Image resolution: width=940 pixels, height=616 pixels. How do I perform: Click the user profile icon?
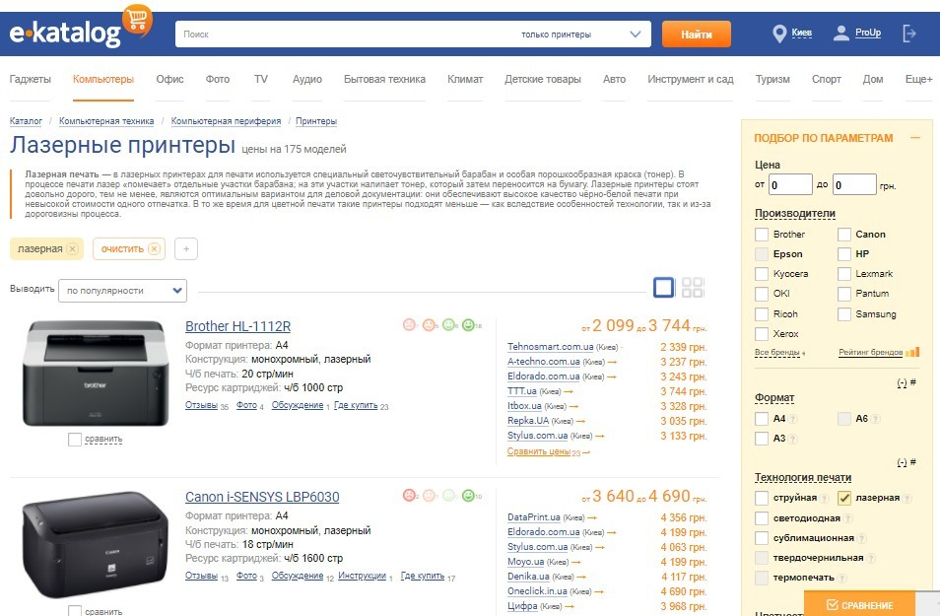point(841,34)
